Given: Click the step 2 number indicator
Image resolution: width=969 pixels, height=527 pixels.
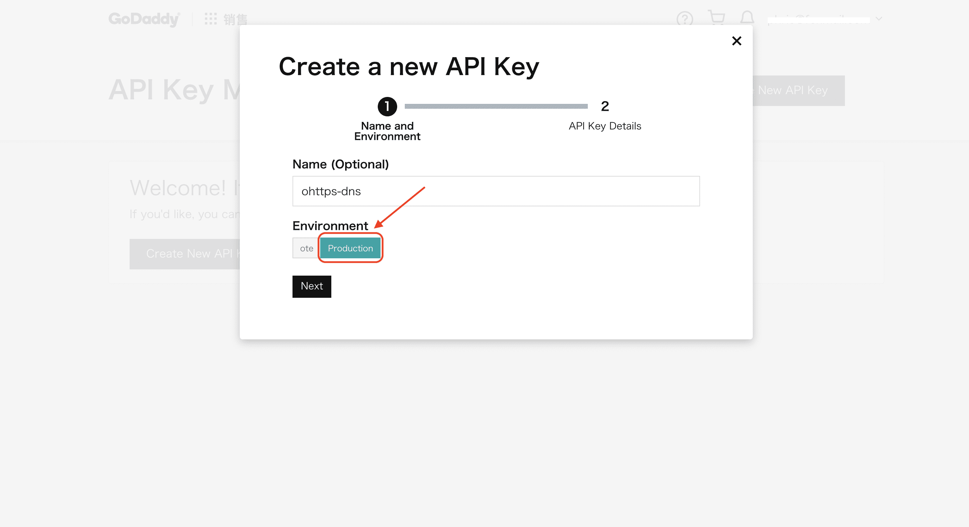Looking at the screenshot, I should tap(604, 106).
